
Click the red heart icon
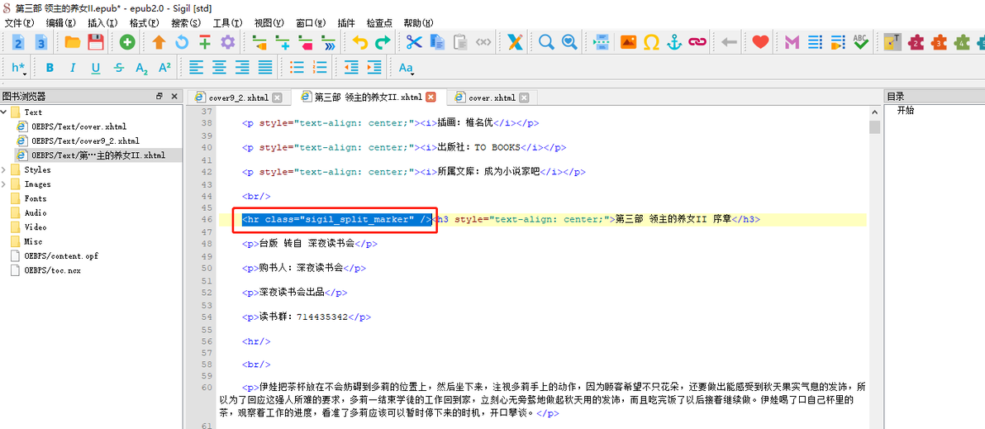tap(761, 42)
